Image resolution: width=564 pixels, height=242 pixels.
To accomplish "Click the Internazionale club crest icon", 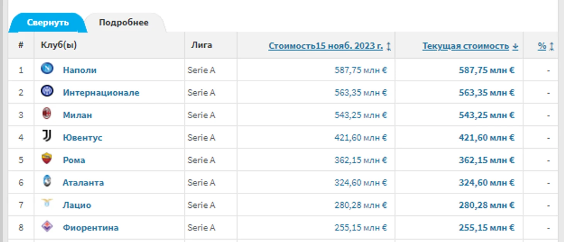I will (47, 91).
